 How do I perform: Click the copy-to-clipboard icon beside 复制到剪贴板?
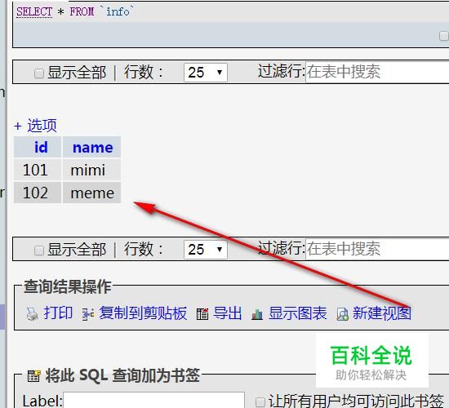click(x=88, y=314)
